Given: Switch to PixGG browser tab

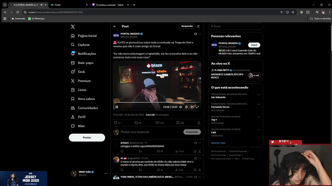Looking at the screenshot, I should tap(69, 5).
